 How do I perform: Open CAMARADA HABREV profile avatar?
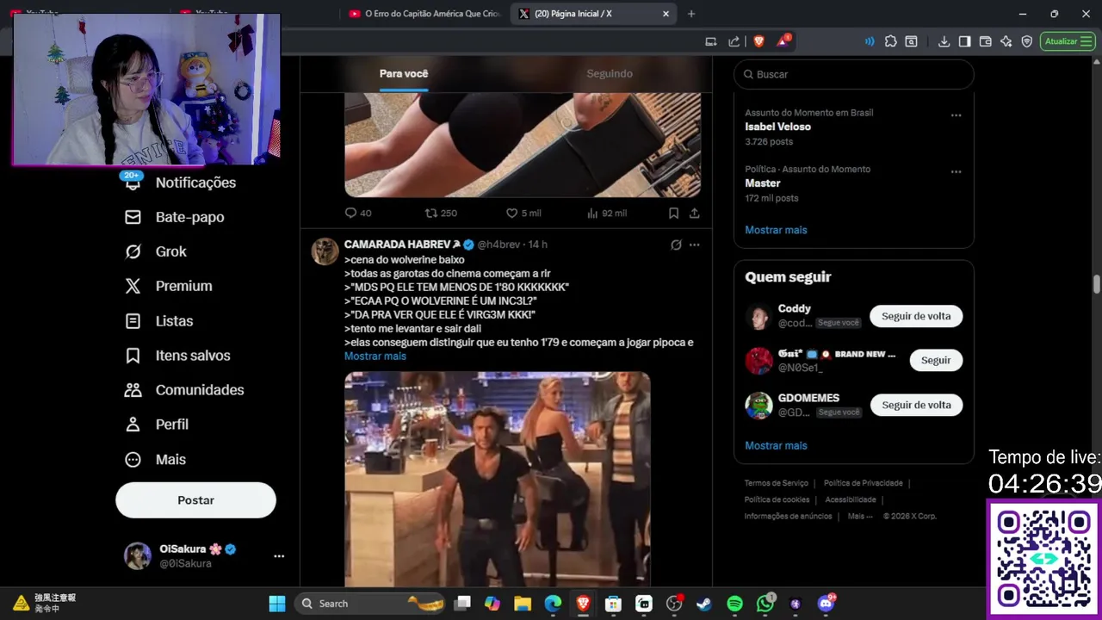click(x=325, y=251)
